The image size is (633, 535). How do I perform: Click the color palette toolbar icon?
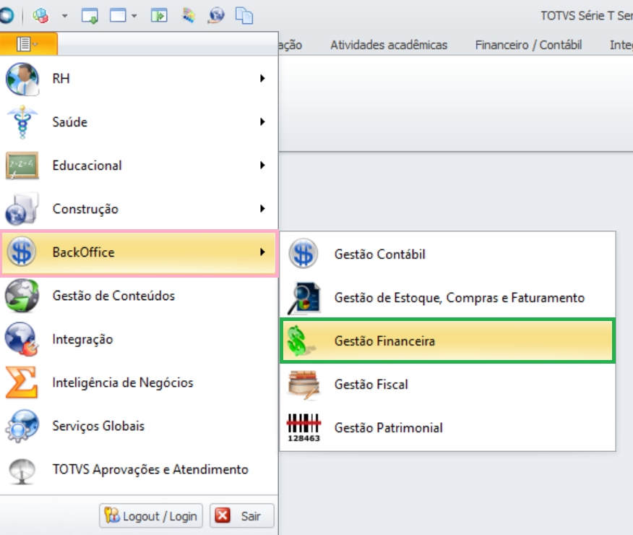pos(188,16)
